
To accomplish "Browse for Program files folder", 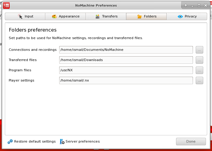I will pos(199,70).
